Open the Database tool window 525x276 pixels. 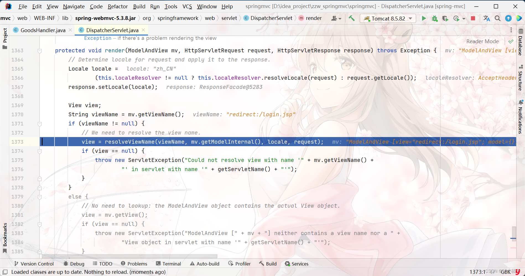click(521, 42)
